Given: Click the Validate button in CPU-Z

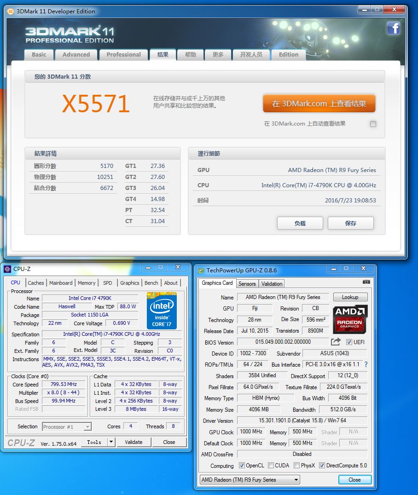Looking at the screenshot, I should coord(134,442).
